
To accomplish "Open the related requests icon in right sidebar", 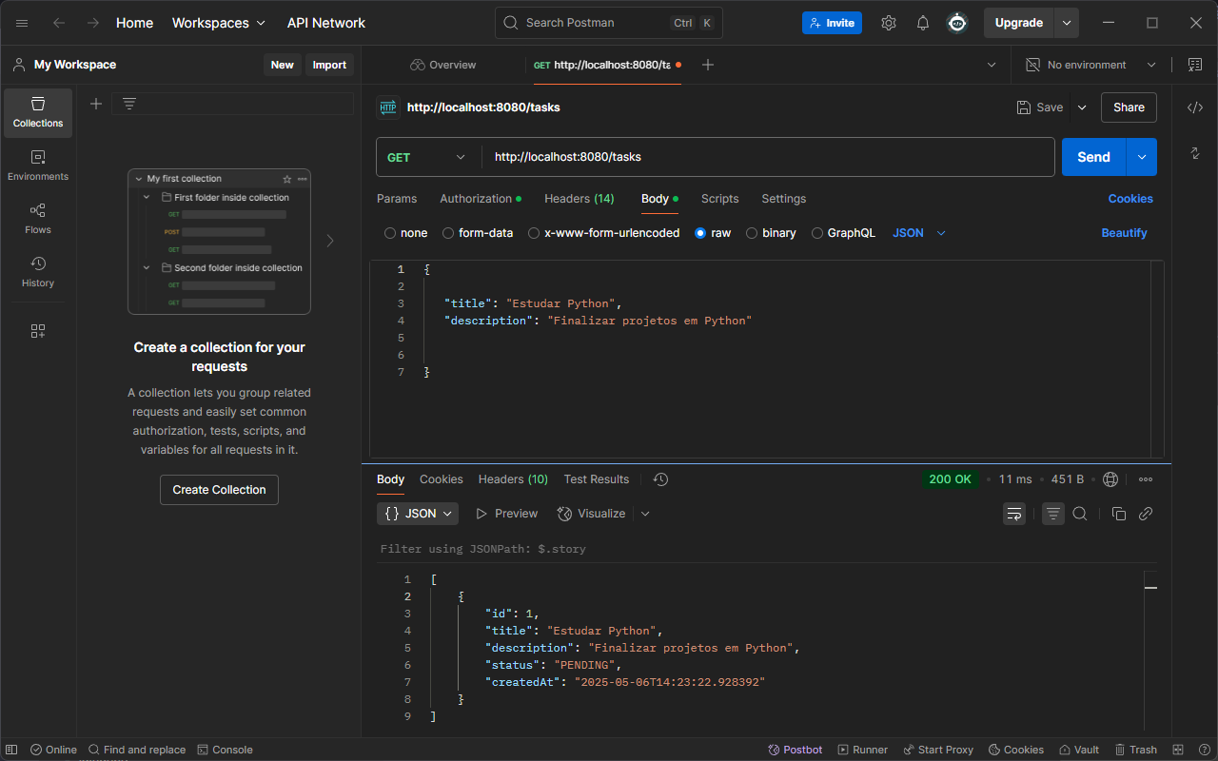I will coord(1195,153).
